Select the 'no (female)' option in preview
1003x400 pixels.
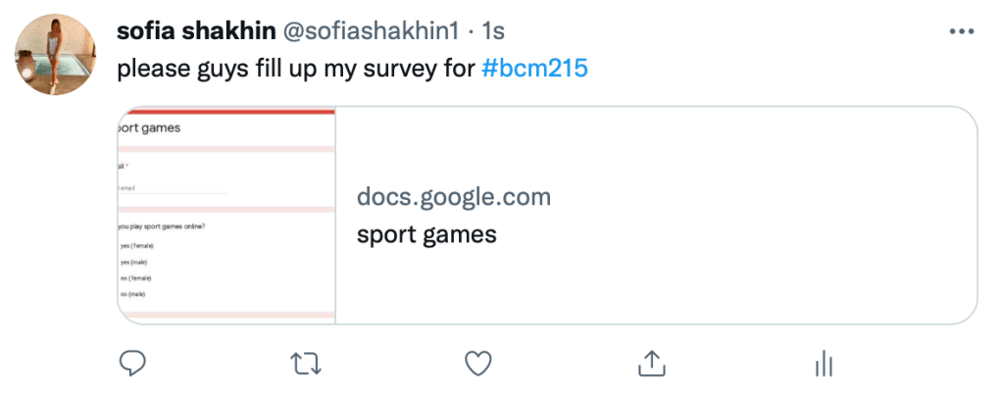pos(135,277)
